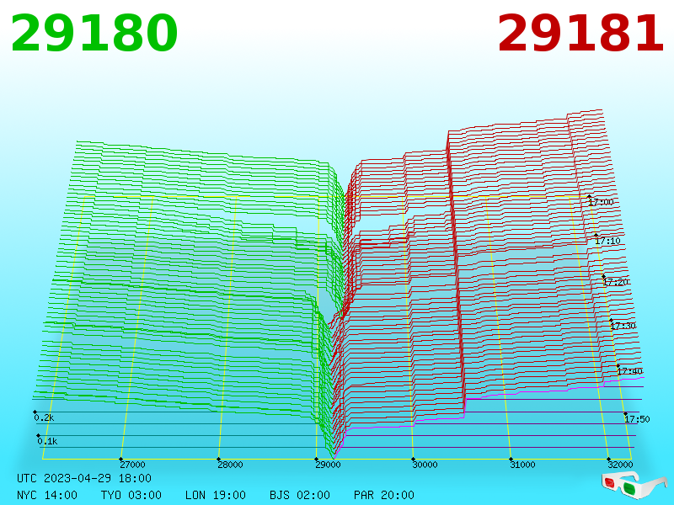Click the 0.2k depth axis label

[44, 417]
